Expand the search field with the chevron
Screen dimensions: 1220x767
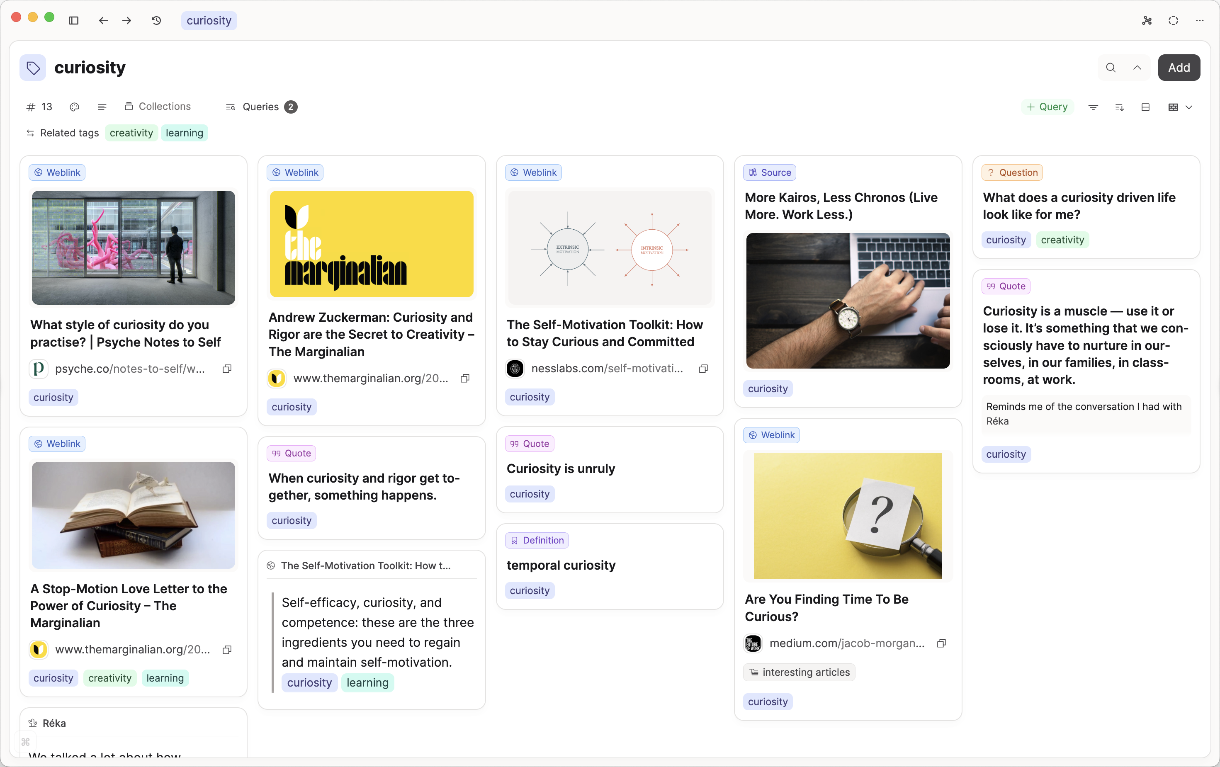point(1136,68)
